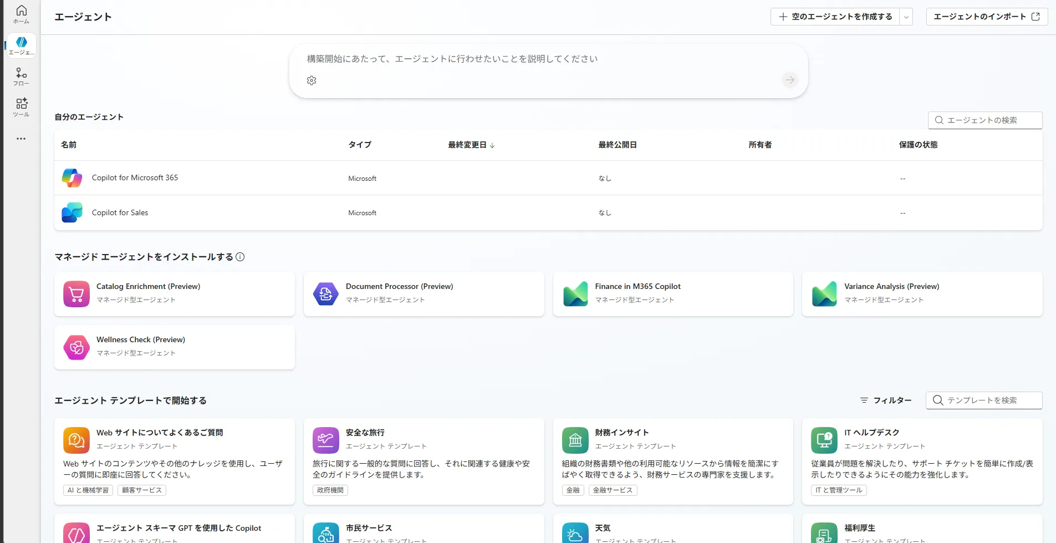1056x543 pixels.
Task: Select the 福利厚生 template title
Action: pyautogui.click(x=860, y=528)
